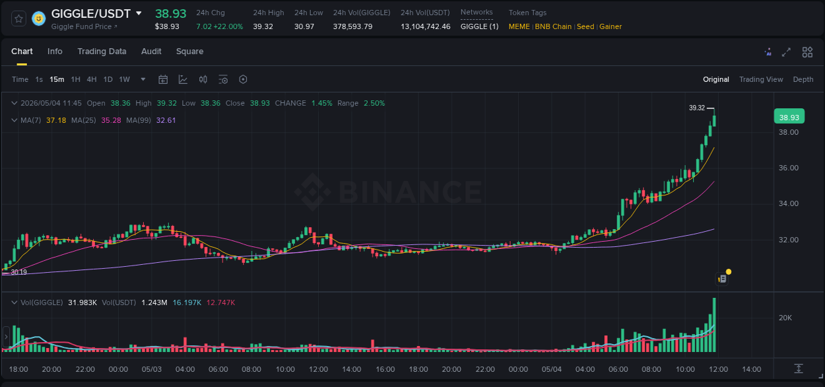Open the order display settings icon
825x387 pixels.
pos(223,79)
